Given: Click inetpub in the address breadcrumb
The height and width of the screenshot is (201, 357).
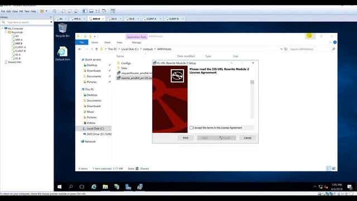Looking at the screenshot, I should (148, 49).
